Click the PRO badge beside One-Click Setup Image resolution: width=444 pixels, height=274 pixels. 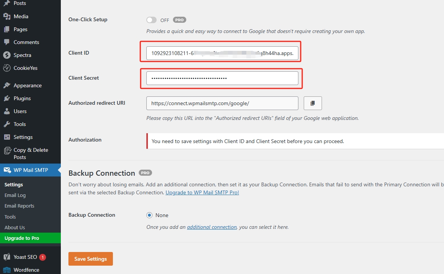pyautogui.click(x=179, y=20)
